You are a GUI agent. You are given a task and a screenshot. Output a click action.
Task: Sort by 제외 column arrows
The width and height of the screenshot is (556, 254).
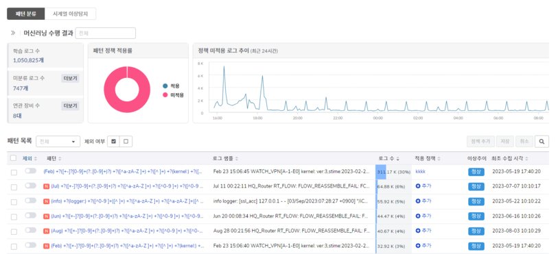pos(36,158)
